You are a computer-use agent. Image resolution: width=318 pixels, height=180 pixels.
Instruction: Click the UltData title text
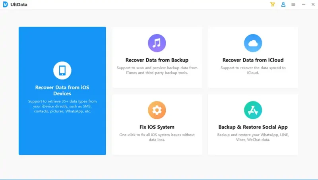tap(19, 4)
